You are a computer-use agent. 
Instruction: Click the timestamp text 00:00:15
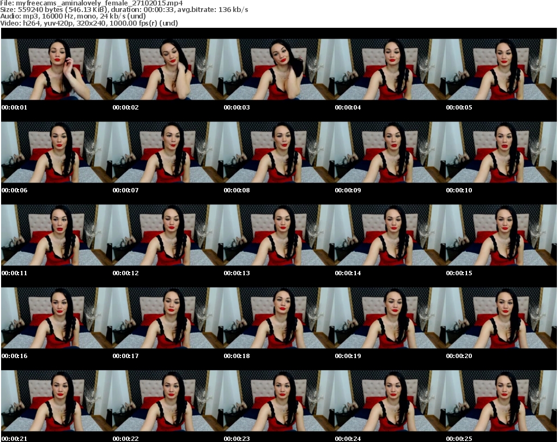459,273
